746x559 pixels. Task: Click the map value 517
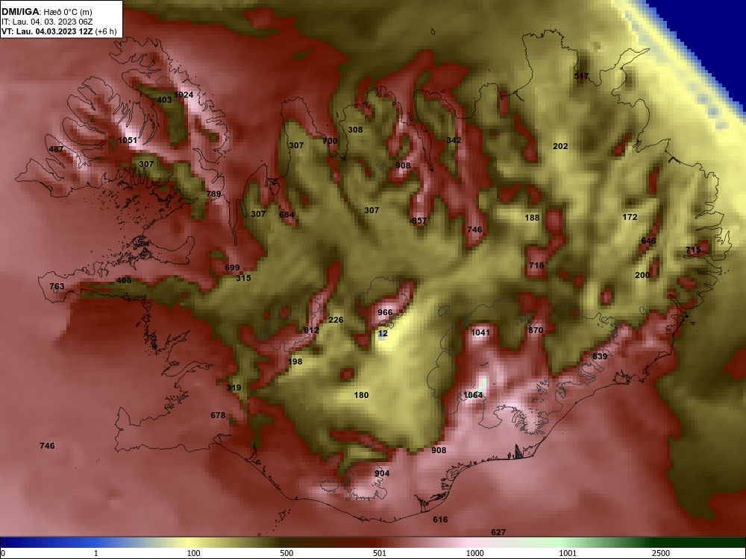[581, 76]
